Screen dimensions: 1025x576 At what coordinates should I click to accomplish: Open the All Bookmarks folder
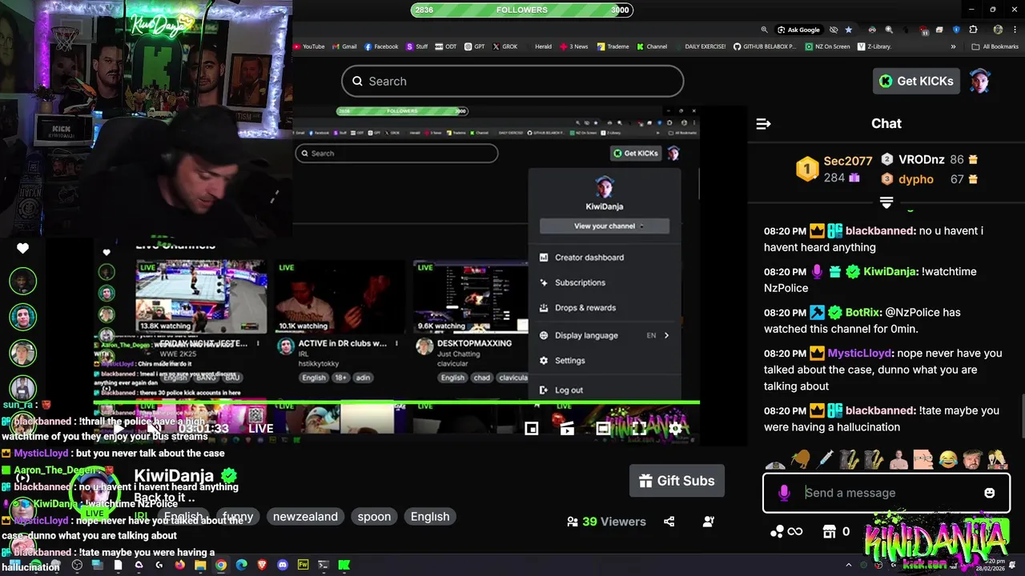995,46
